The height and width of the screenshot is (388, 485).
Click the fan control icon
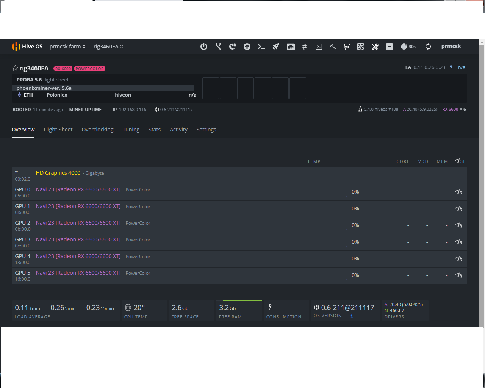pos(361,47)
